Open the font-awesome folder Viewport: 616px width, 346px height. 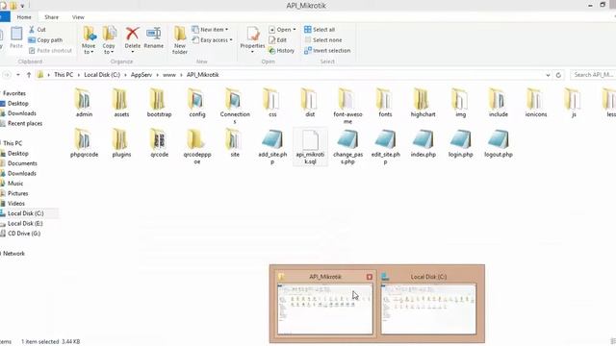[x=347, y=106]
